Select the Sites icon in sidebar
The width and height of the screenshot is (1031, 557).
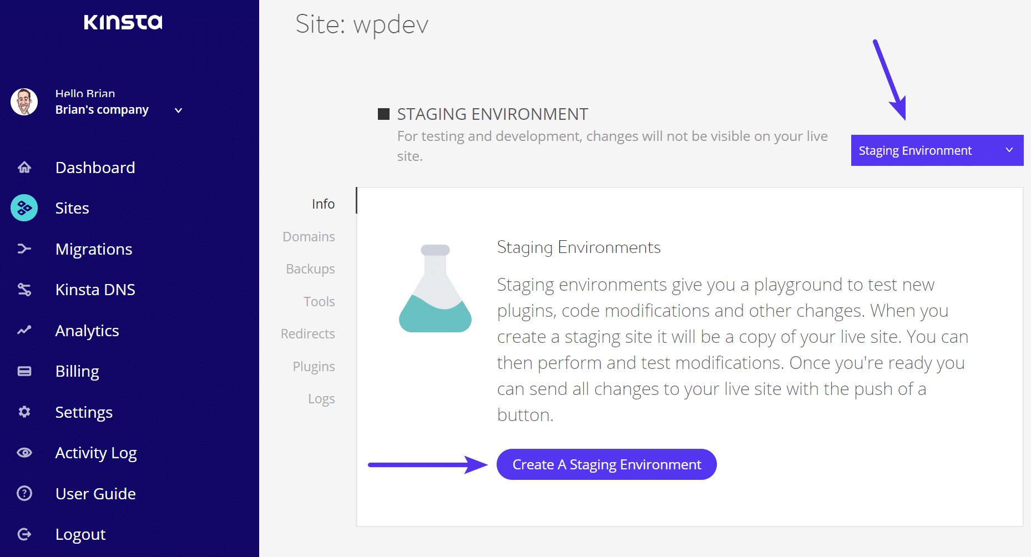(24, 207)
